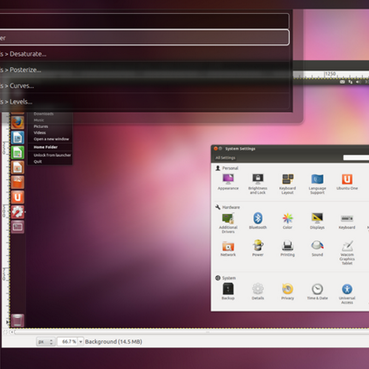Screen dimensions: 369x369
Task: Open Ubuntu One in System Settings
Action: pyautogui.click(x=347, y=182)
